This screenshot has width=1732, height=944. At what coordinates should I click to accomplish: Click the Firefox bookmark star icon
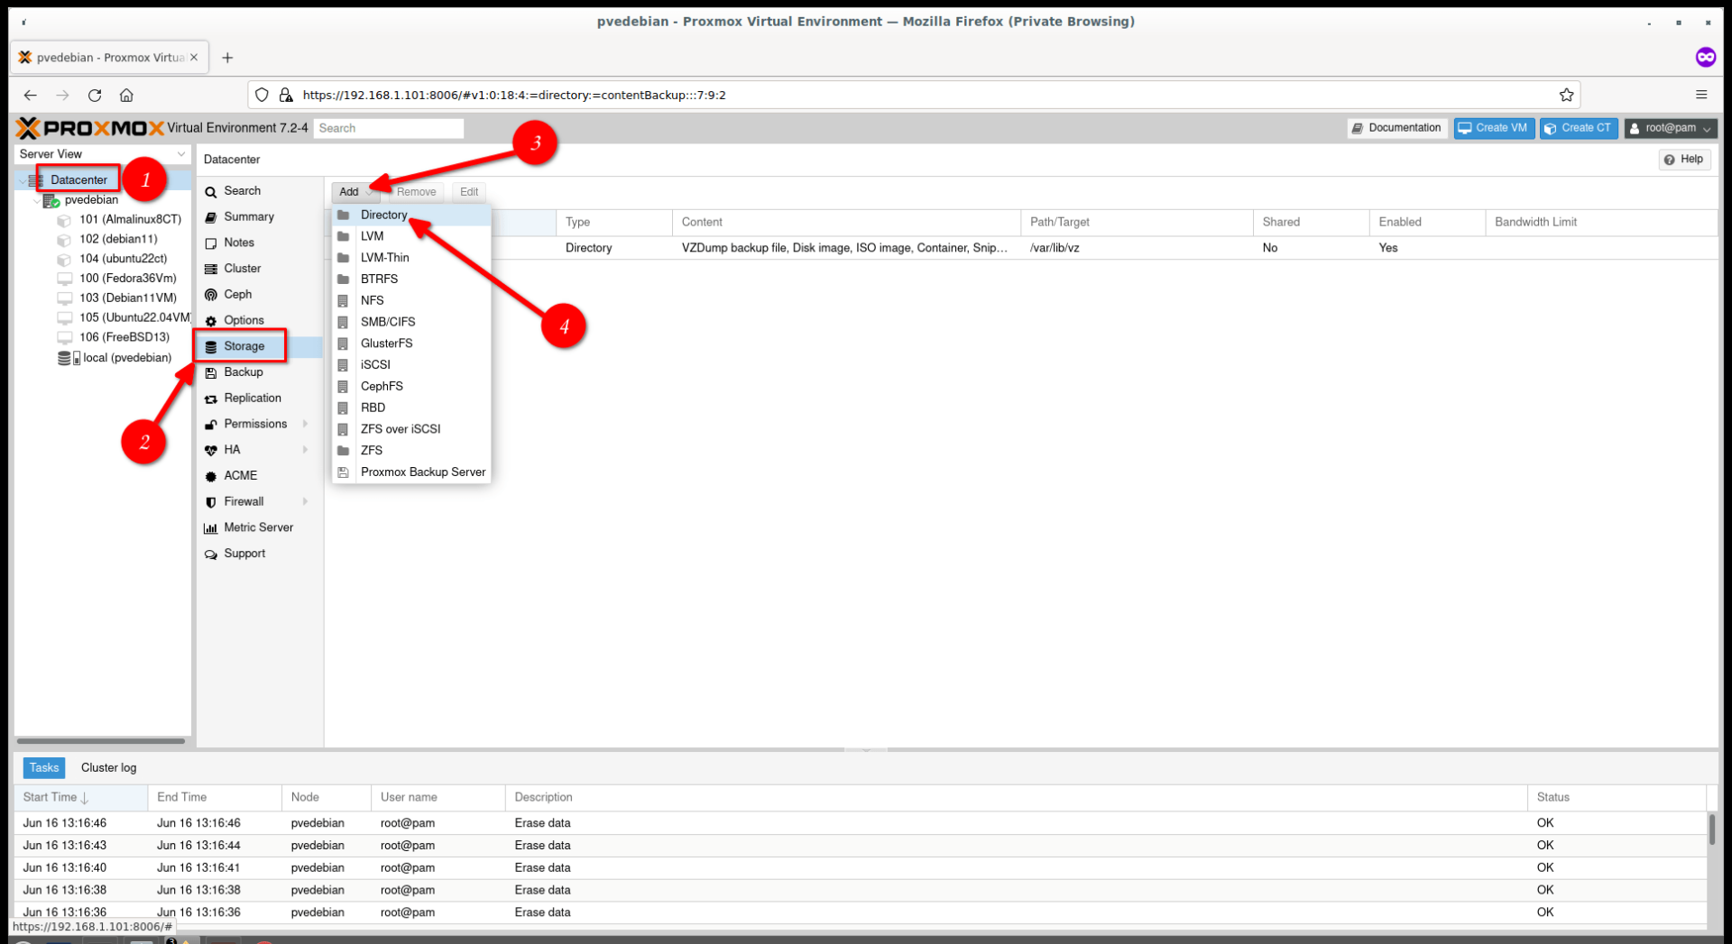(x=1566, y=95)
